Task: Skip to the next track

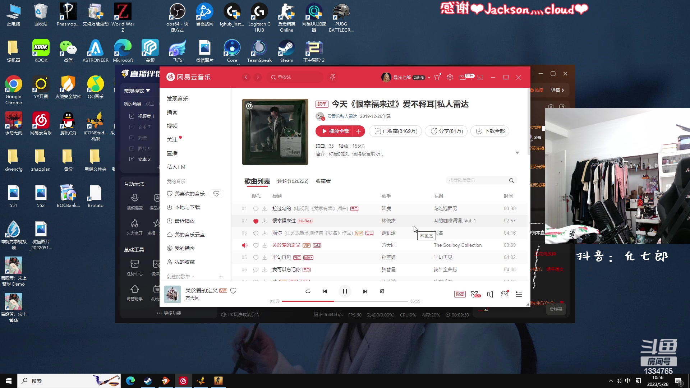Action: click(364, 291)
